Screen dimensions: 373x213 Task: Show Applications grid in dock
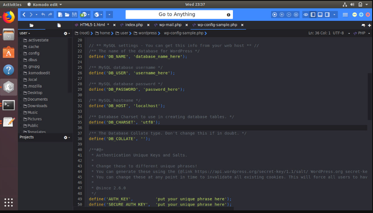coord(9,203)
